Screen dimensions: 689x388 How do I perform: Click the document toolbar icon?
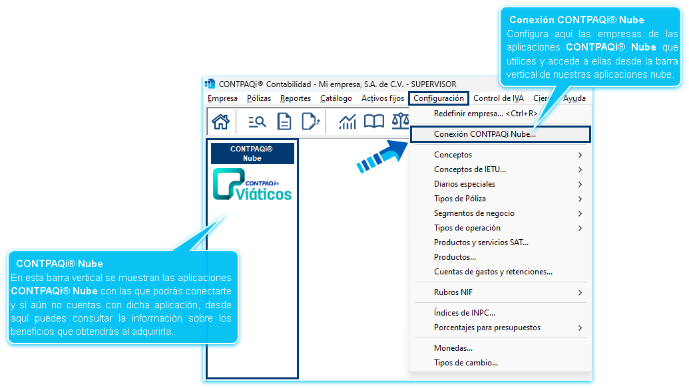tap(284, 122)
